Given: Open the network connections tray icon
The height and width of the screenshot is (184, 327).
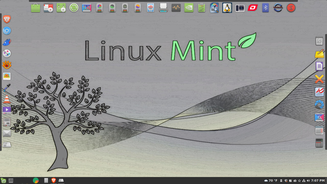Looking at the screenshot, I should (304, 181).
